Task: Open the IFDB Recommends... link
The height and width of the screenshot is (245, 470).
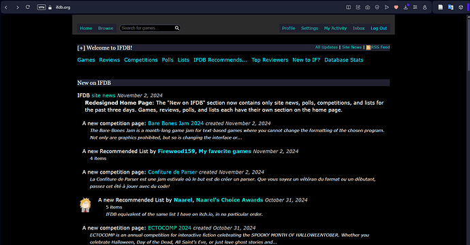Action: tap(220, 60)
